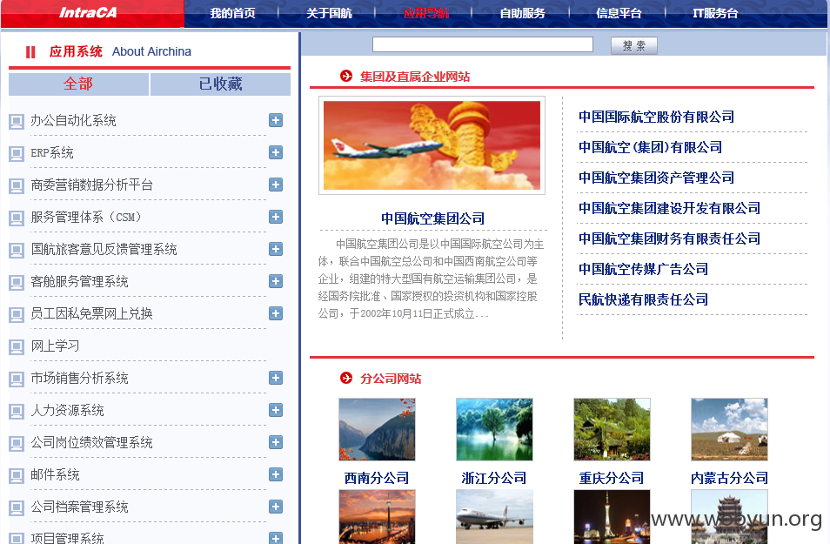
Task: Click the red arrow icon beside 分公司网站
Action: pos(346,378)
